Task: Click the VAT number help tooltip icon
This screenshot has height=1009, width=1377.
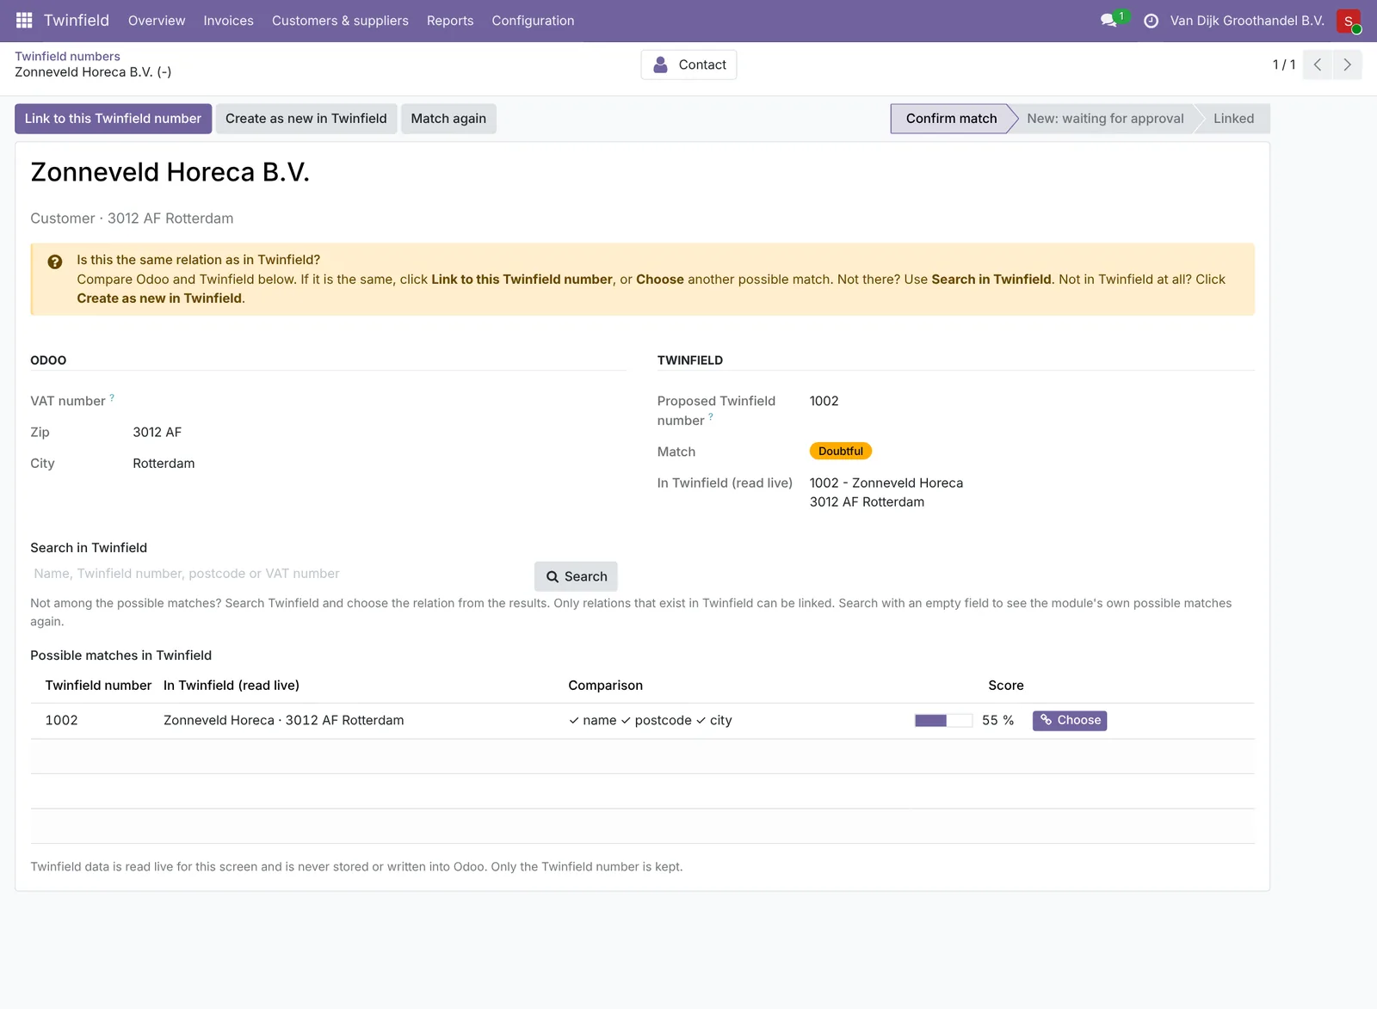Action: pyautogui.click(x=112, y=397)
